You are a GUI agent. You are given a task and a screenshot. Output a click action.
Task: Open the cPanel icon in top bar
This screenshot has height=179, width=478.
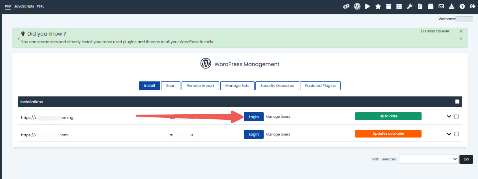pos(347,6)
